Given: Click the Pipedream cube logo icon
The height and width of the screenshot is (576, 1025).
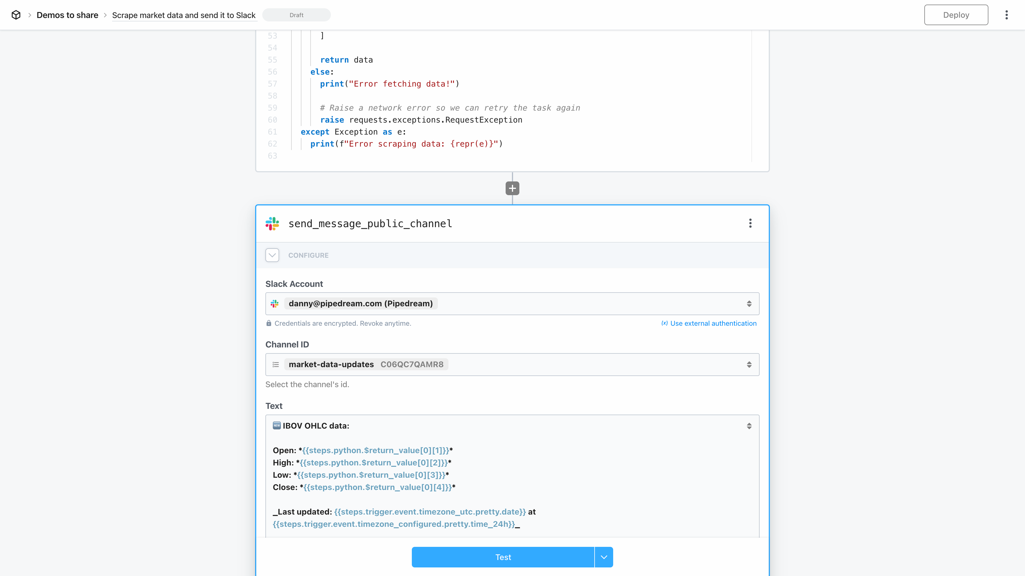Looking at the screenshot, I should [16, 15].
